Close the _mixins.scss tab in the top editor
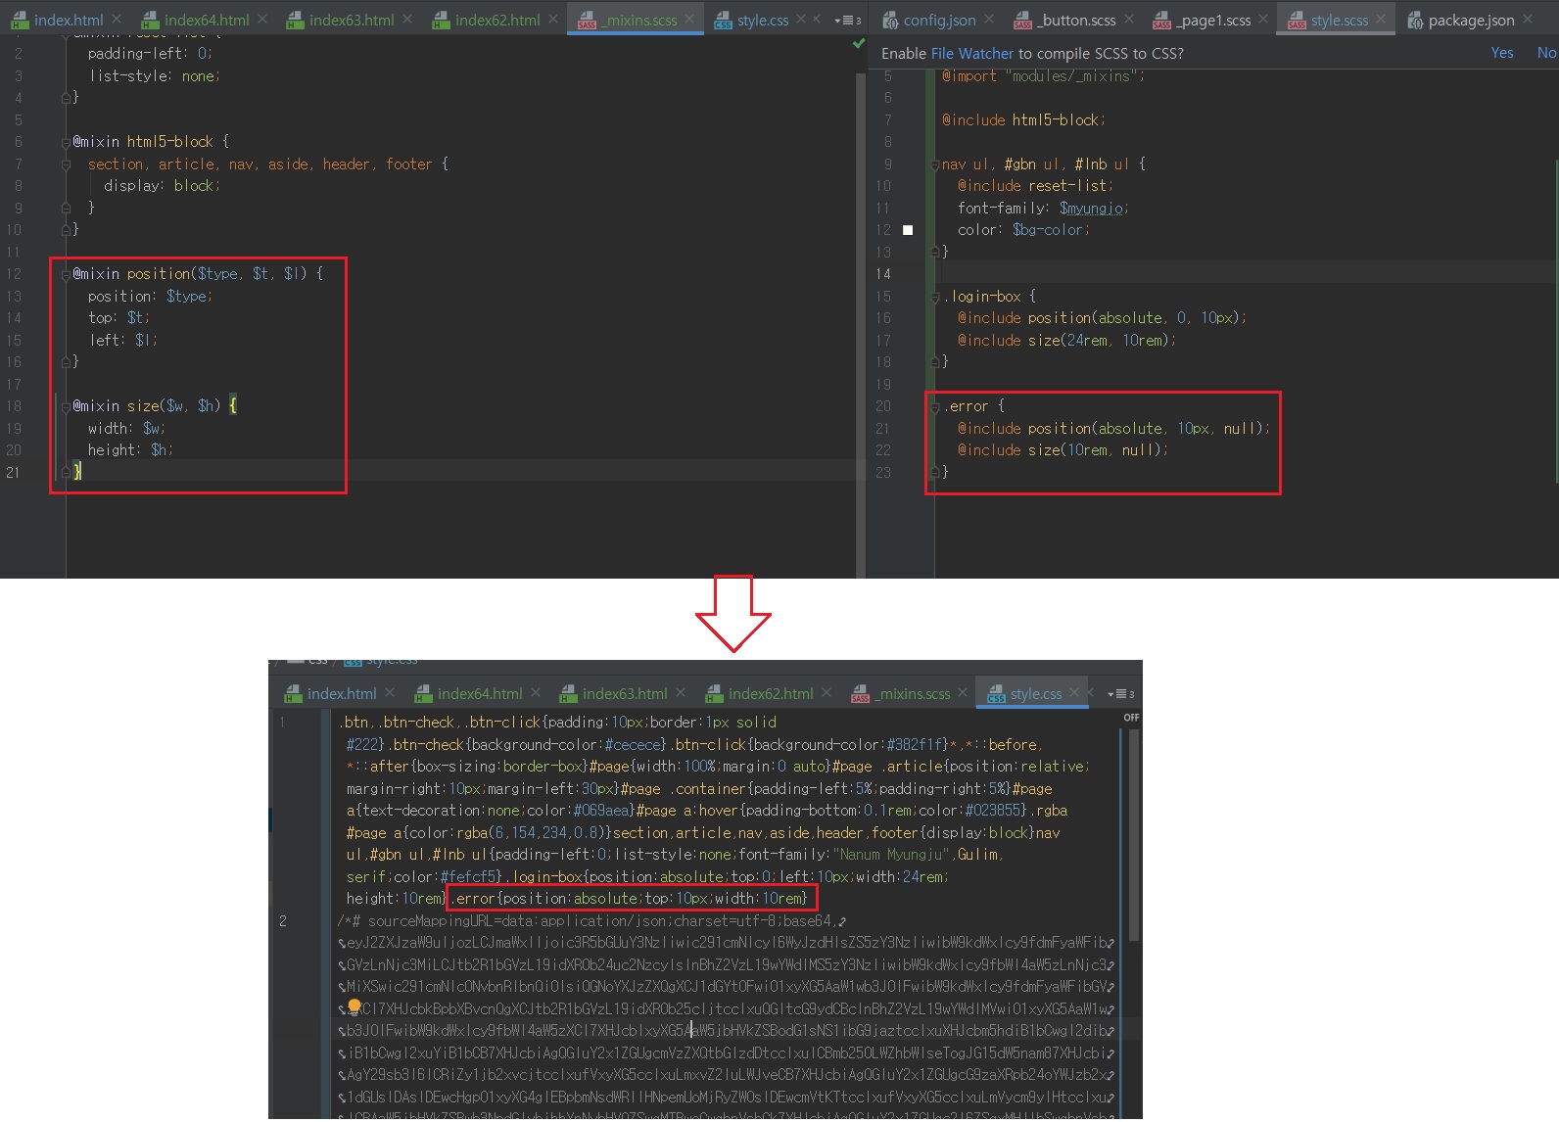Image resolution: width=1559 pixels, height=1122 pixels. pyautogui.click(x=689, y=19)
